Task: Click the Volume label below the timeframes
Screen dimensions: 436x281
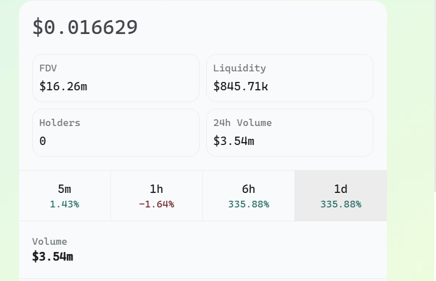Action: [50, 241]
